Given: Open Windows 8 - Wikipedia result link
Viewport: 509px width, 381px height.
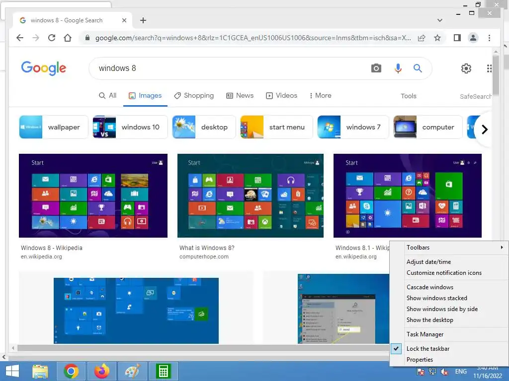Looking at the screenshot, I should coord(52,248).
